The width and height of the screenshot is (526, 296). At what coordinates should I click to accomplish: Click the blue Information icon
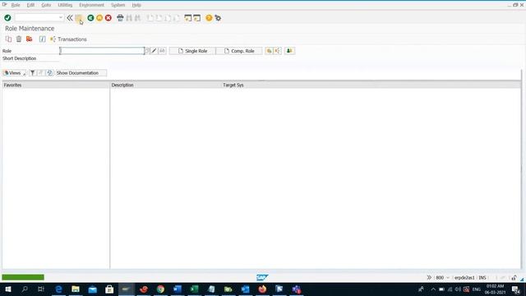pos(42,39)
